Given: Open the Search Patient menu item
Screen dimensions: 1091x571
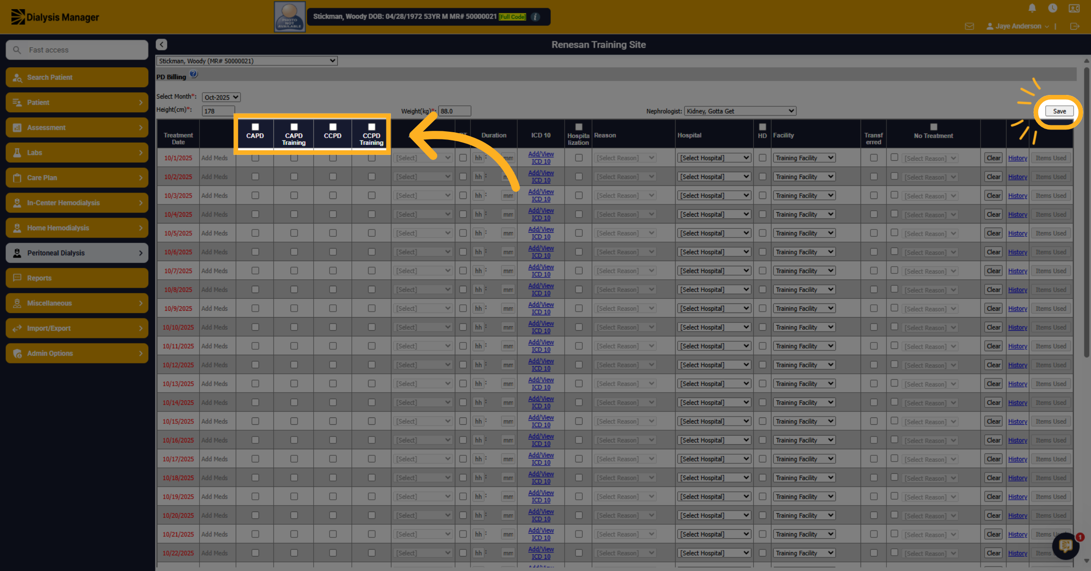Looking at the screenshot, I should coord(77,77).
